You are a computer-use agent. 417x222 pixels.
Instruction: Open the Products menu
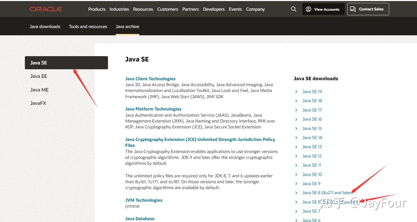(97, 9)
